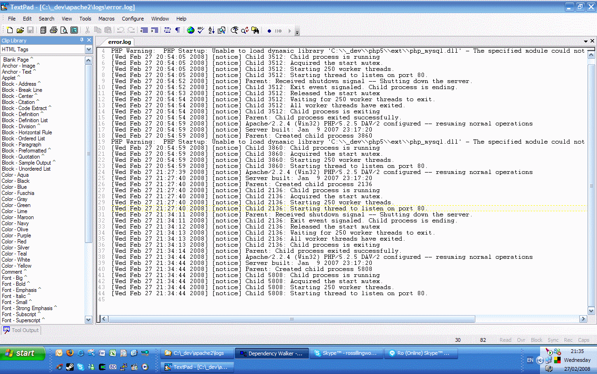Click the EN language bar indicator
This screenshot has height=374, width=597.
click(x=530, y=360)
